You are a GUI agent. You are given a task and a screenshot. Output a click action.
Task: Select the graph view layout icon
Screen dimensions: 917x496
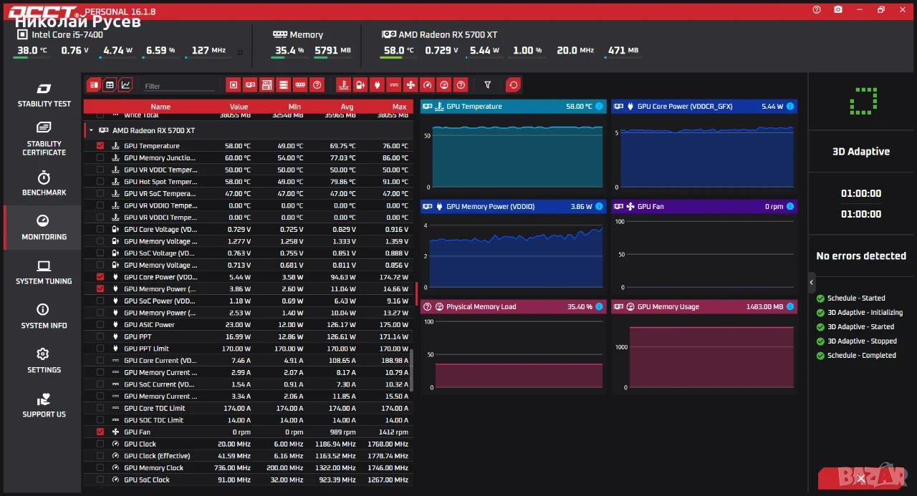[x=125, y=85]
